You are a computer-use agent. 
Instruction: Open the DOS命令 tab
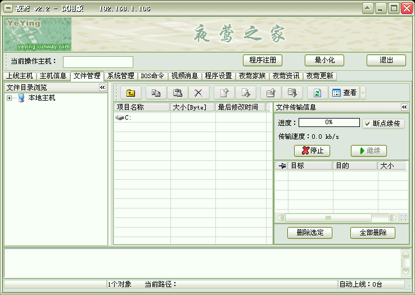point(152,76)
